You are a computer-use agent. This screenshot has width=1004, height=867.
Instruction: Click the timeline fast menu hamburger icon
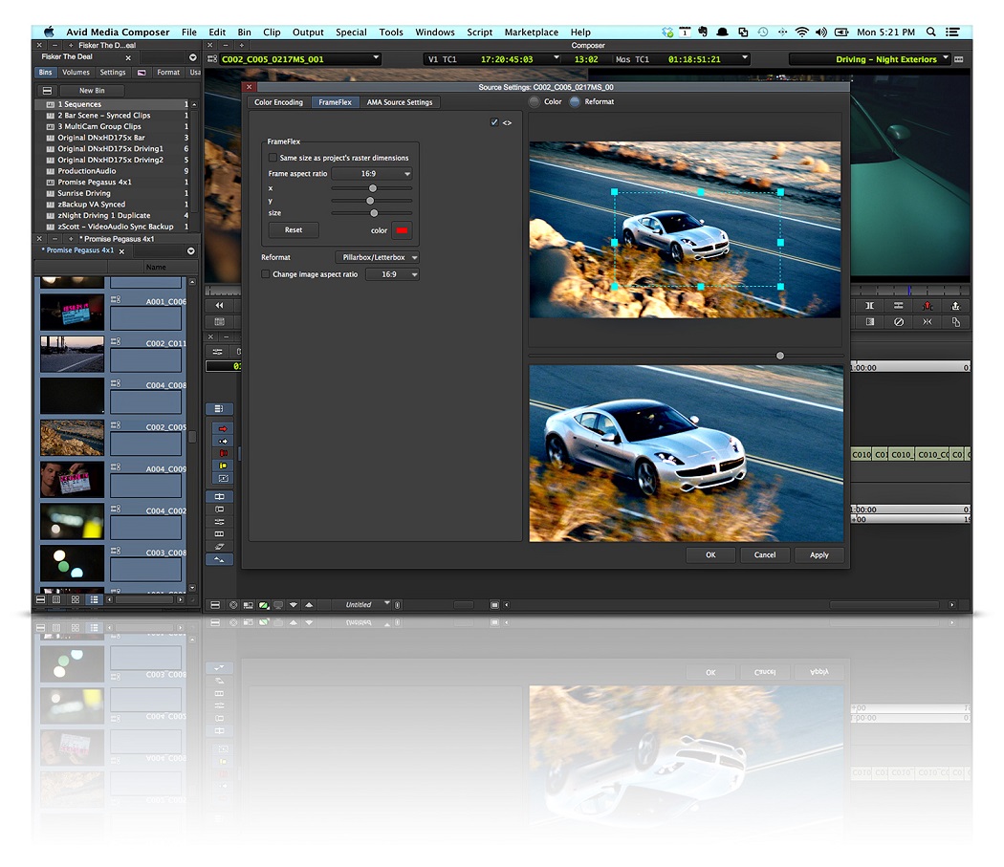pyautogui.click(x=215, y=605)
